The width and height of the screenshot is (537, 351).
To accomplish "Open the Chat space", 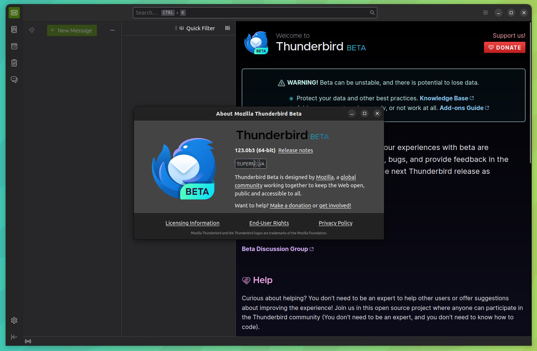I will [14, 79].
